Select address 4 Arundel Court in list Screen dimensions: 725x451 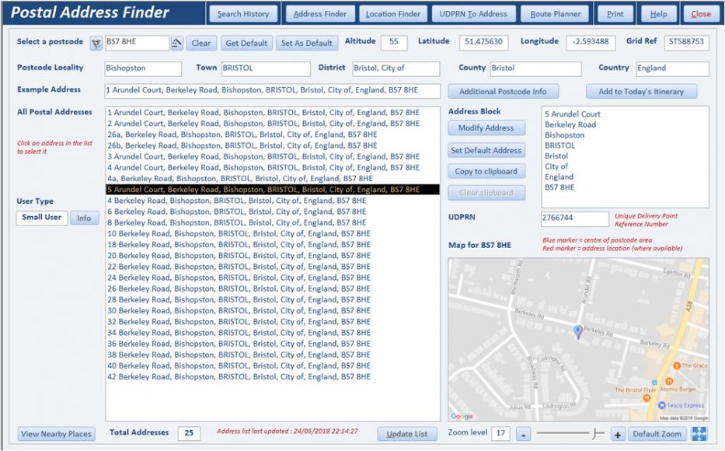(272, 167)
